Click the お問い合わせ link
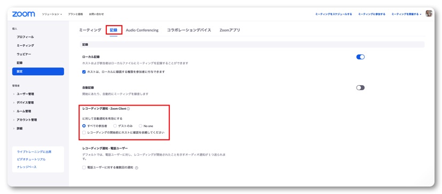This screenshot has height=194, width=442. [96, 14]
